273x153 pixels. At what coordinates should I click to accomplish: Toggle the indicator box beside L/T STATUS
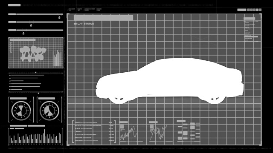(x=75, y=24)
